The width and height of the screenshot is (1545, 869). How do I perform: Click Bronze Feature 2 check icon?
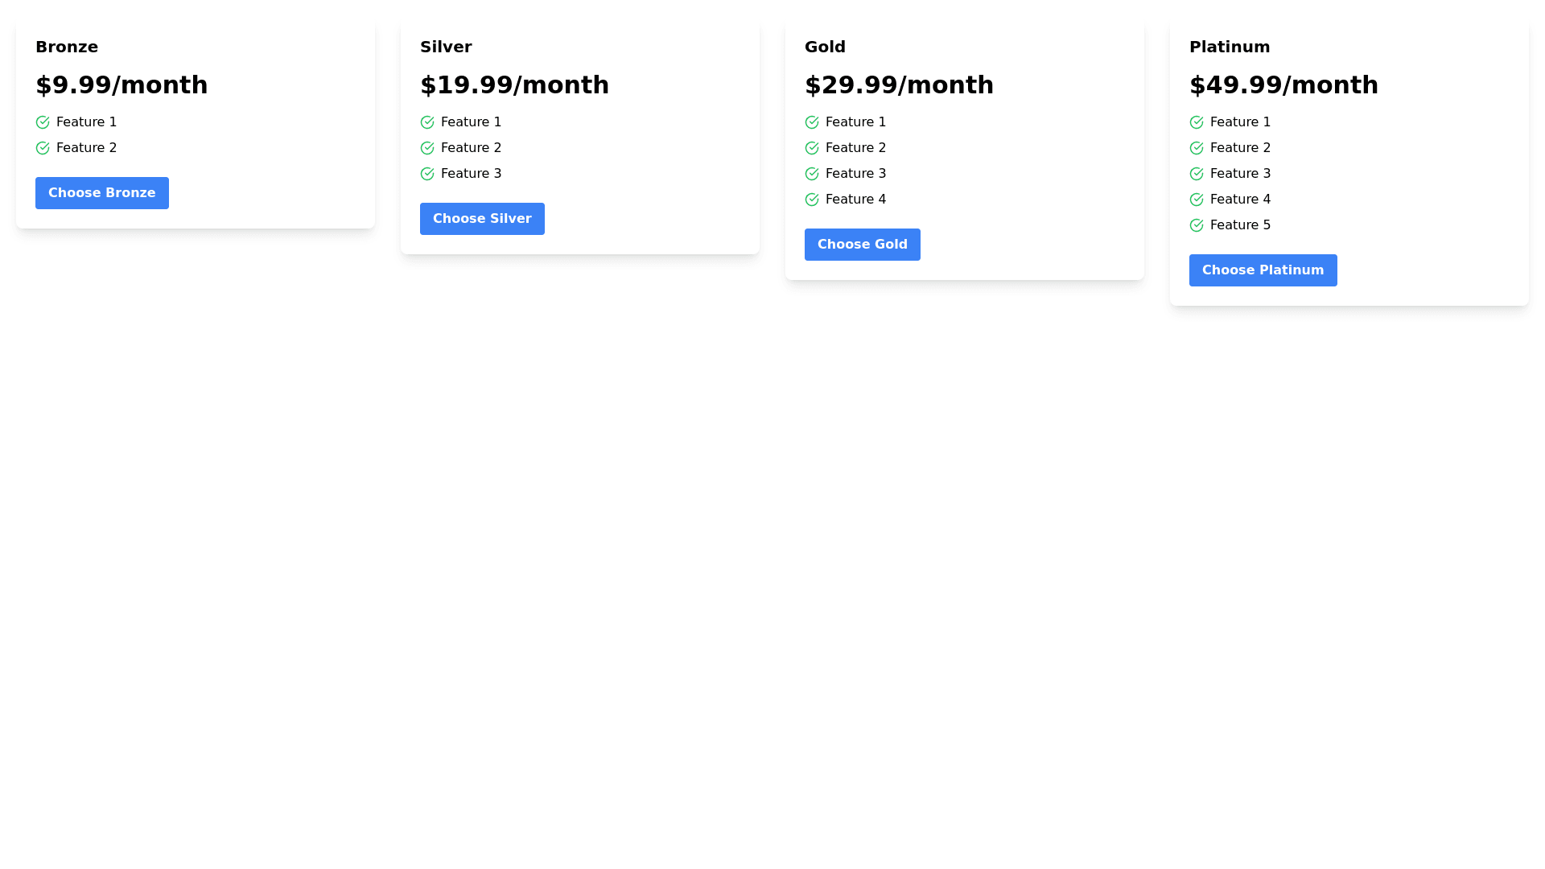click(x=43, y=148)
